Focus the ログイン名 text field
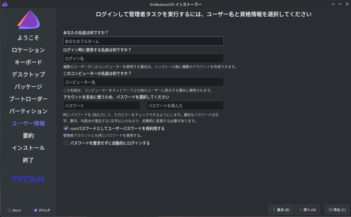The width and height of the screenshot is (351, 217). (x=143, y=58)
